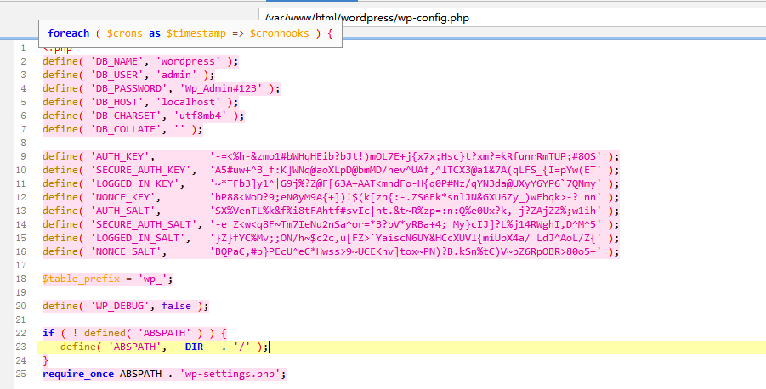Place cursor on the DB_USER 'admin' line
Image resolution: width=766 pixels, height=389 pixels.
coord(128,75)
